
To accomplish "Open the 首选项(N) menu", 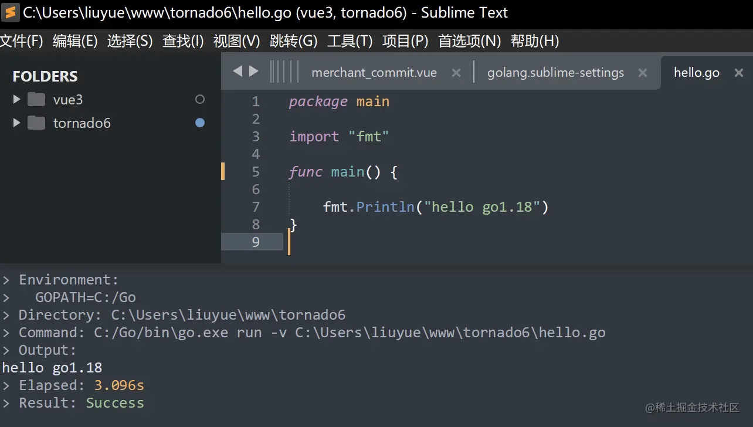I will coord(470,41).
